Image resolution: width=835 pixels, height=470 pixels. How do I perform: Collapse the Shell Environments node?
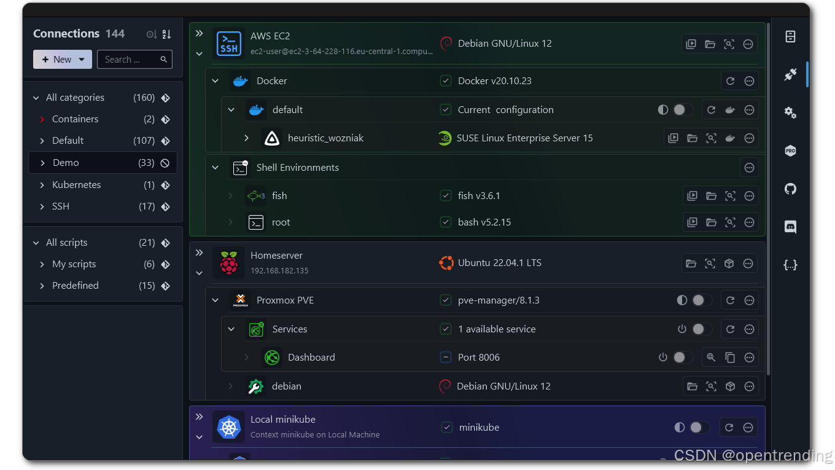(x=215, y=168)
